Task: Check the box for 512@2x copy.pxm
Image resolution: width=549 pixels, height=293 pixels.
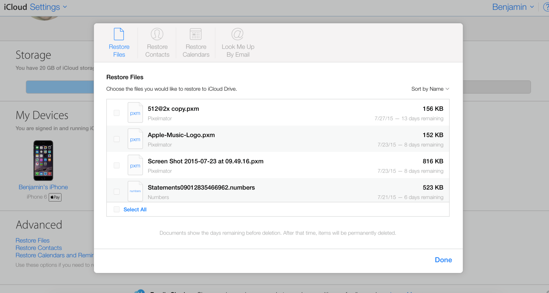Action: [x=116, y=113]
